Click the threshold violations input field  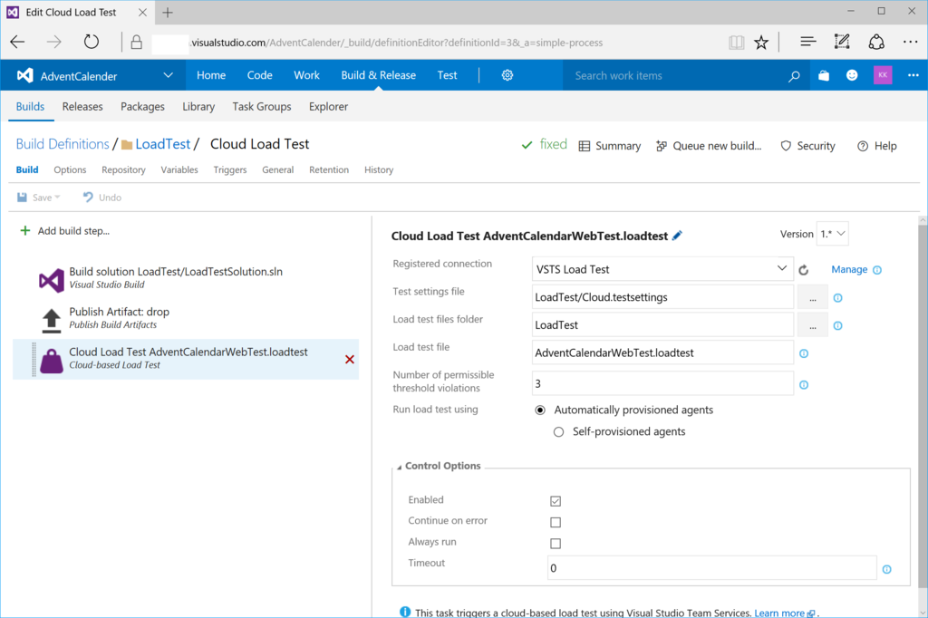pos(662,383)
